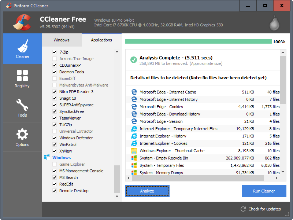This screenshot has width=293, height=220.
Task: Click Edge icon beside Internet History
Action: [x=134, y=99]
